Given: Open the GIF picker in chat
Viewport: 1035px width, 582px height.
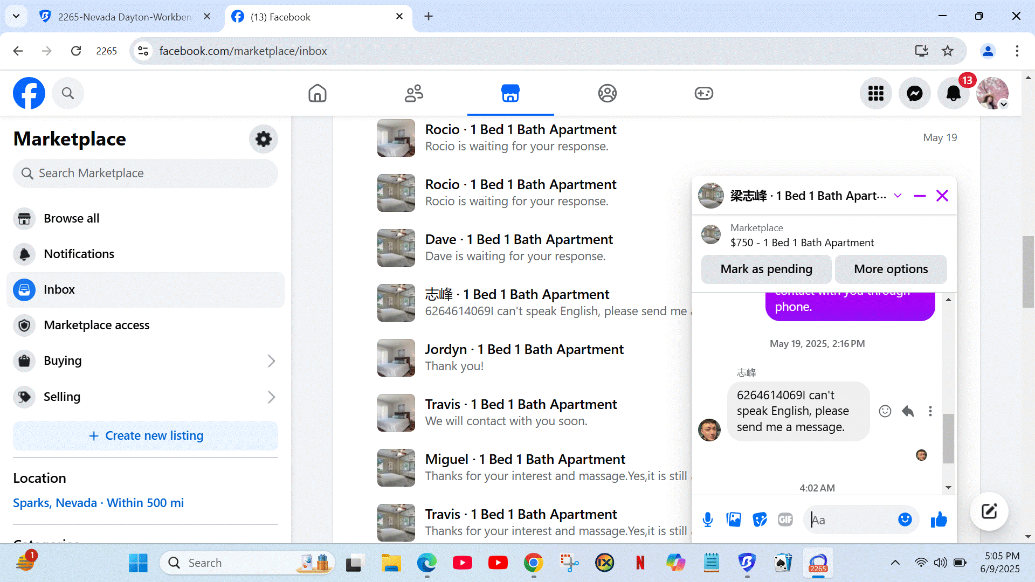Looking at the screenshot, I should point(785,519).
